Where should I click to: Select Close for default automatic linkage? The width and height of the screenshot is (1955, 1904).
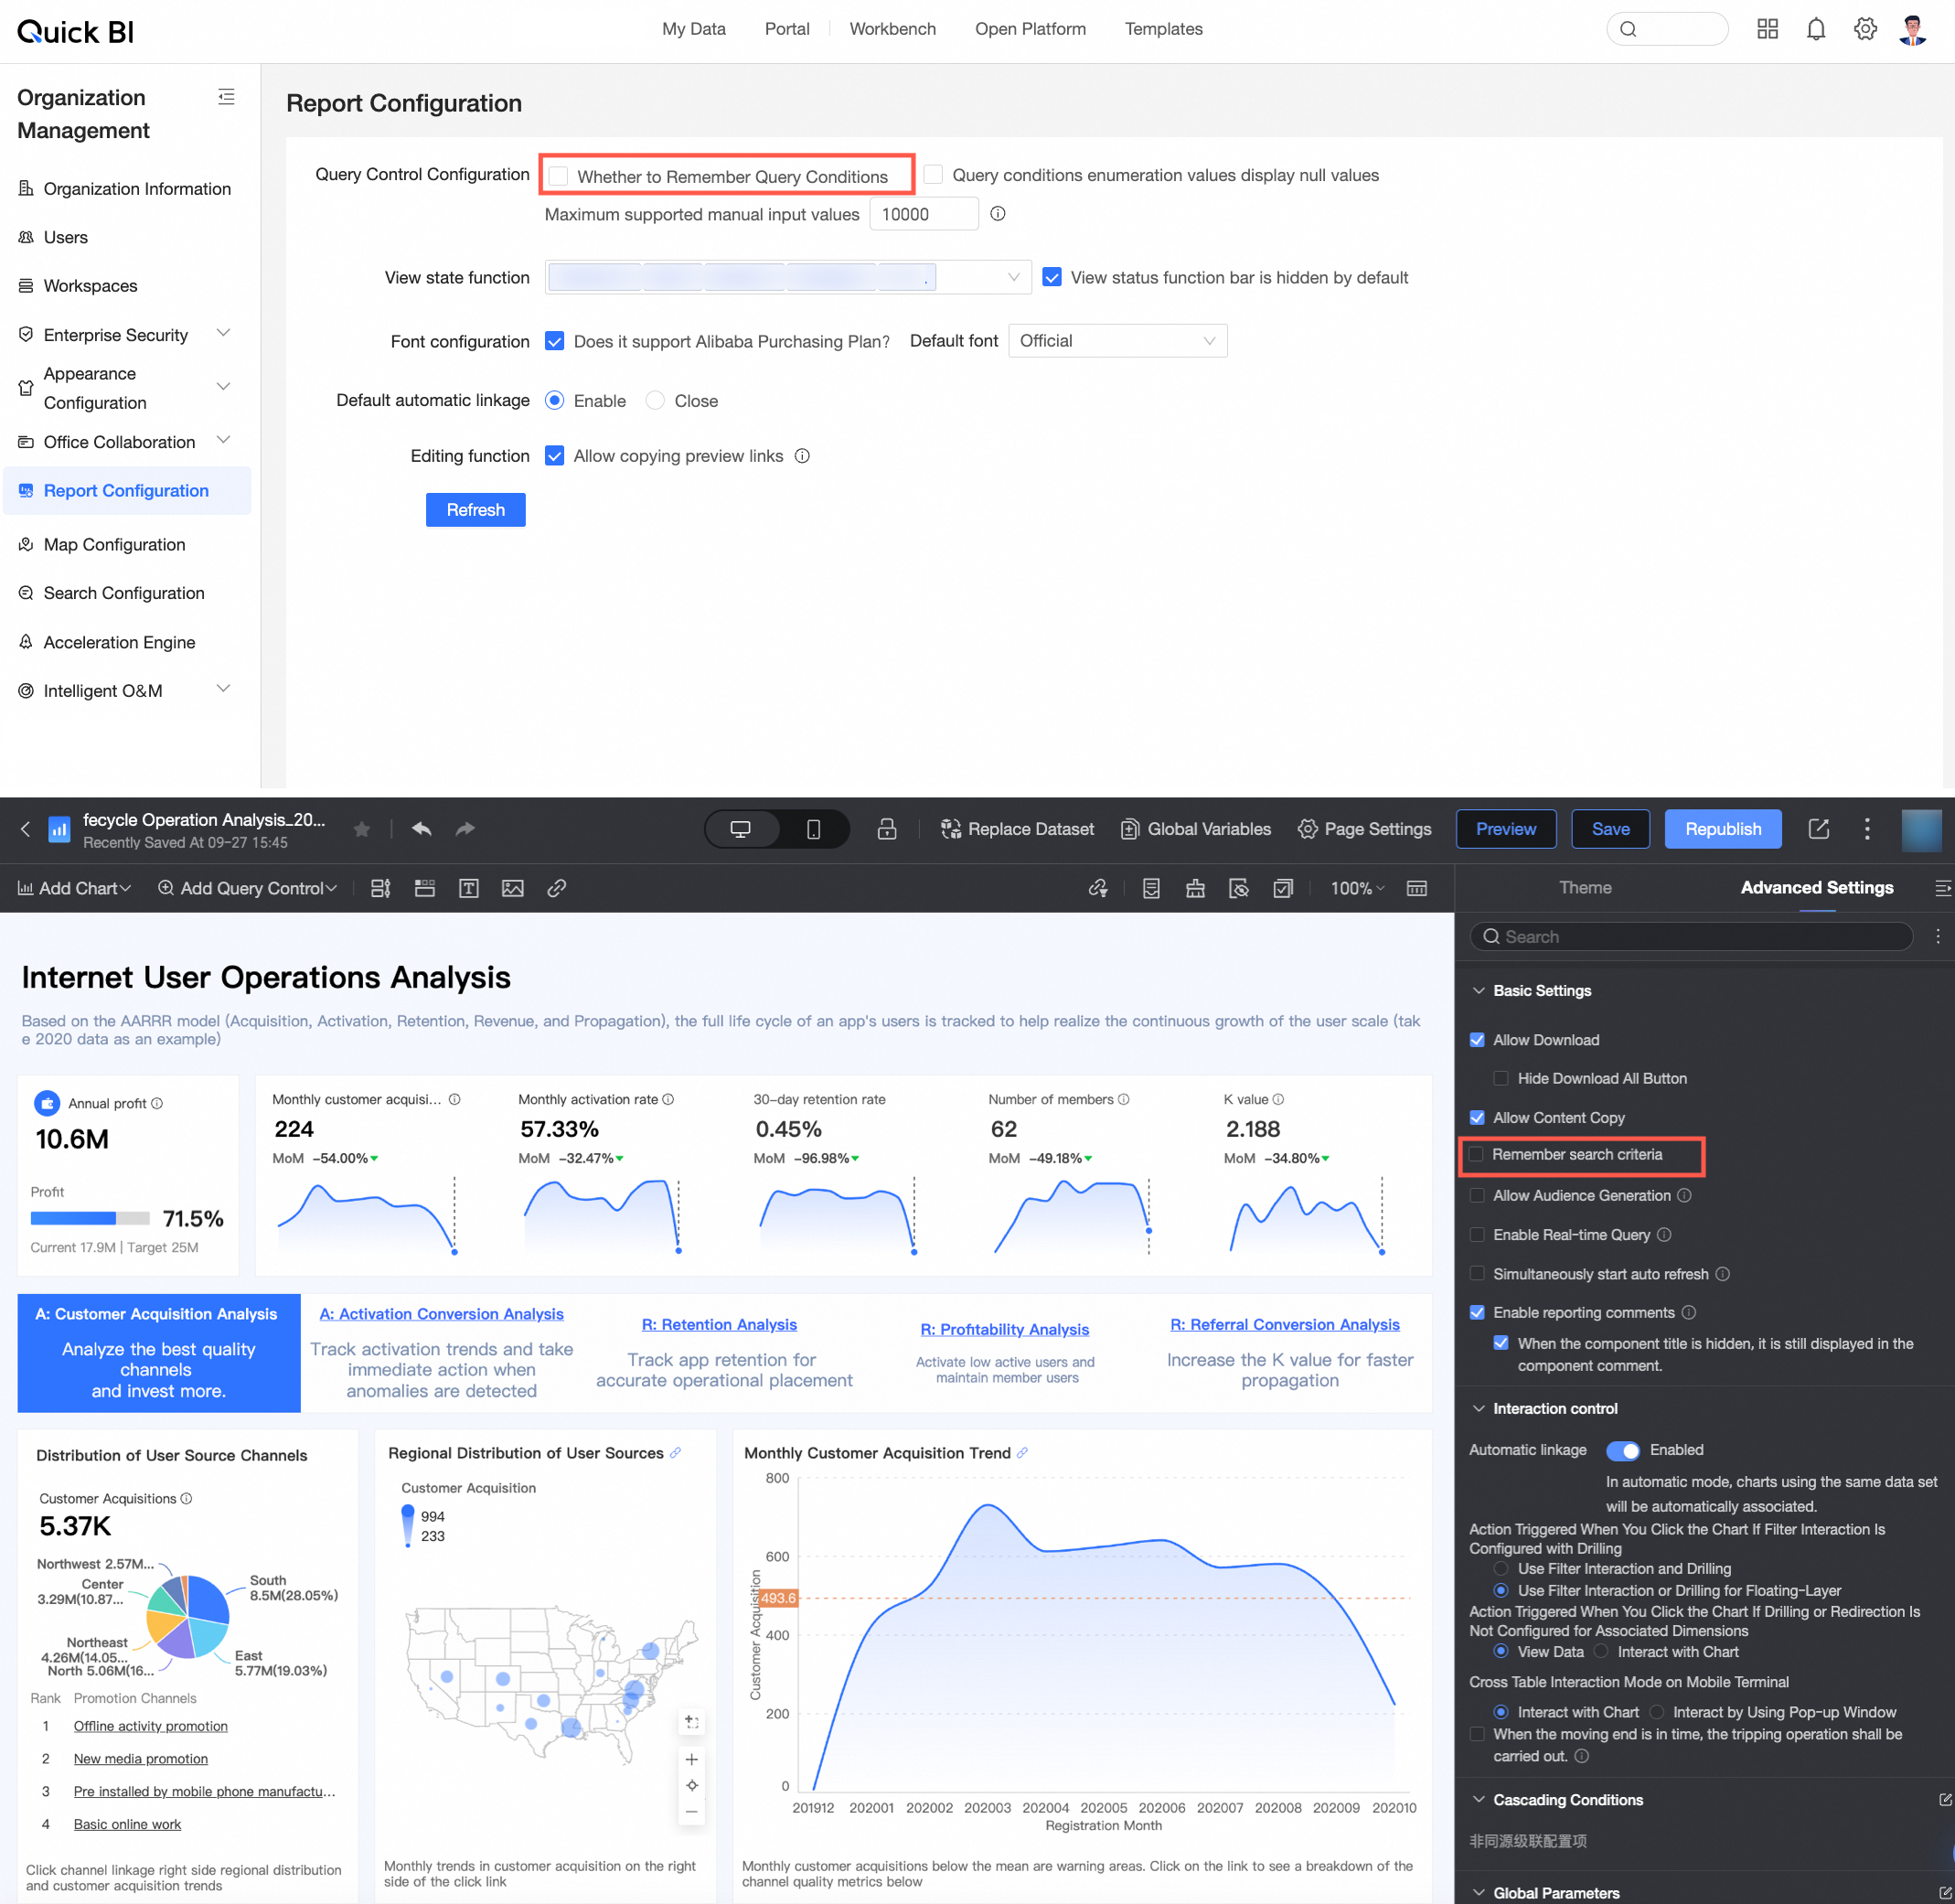click(655, 401)
